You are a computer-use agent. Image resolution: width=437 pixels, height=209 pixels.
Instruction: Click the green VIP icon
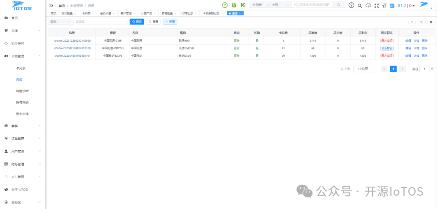243,5
